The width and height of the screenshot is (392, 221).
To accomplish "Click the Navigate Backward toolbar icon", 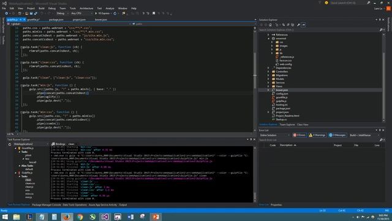I will click(7, 14).
